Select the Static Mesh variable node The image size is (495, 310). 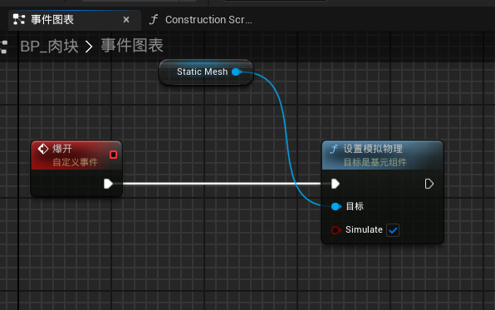pos(206,72)
